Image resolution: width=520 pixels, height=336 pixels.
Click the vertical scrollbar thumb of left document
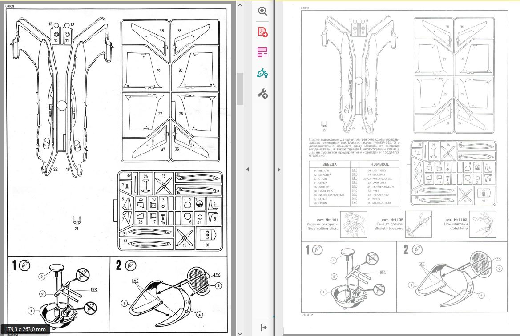coord(240,88)
